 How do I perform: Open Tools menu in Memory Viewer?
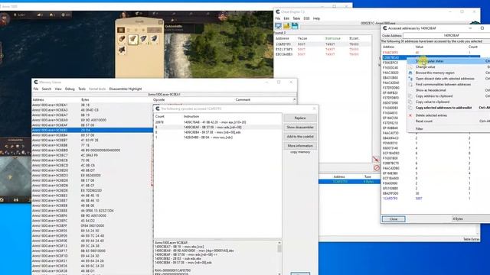82,89
